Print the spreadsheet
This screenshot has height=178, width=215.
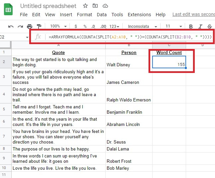click(30, 26)
